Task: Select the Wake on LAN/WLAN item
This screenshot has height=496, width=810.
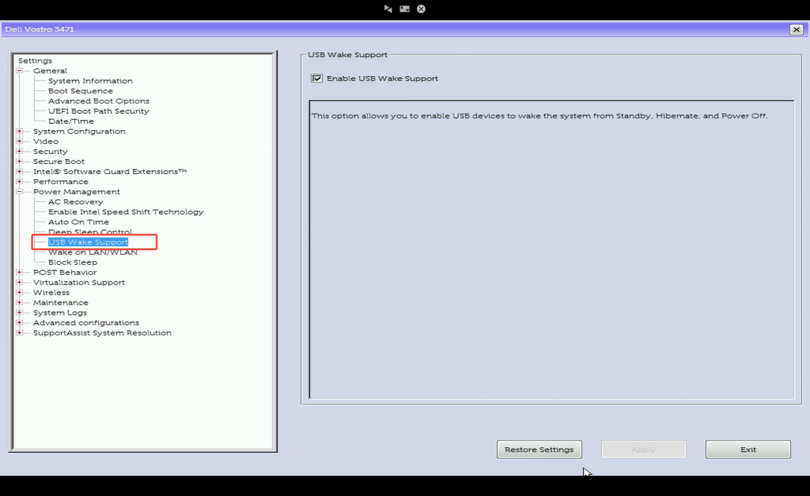Action: [93, 252]
